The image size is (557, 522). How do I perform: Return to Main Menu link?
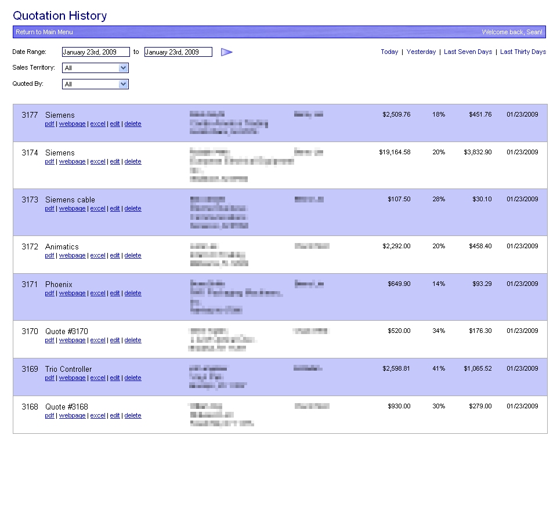tap(44, 32)
